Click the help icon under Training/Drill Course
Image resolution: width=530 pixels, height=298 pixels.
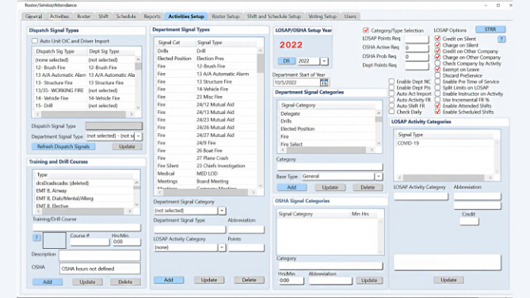[x=36, y=238]
